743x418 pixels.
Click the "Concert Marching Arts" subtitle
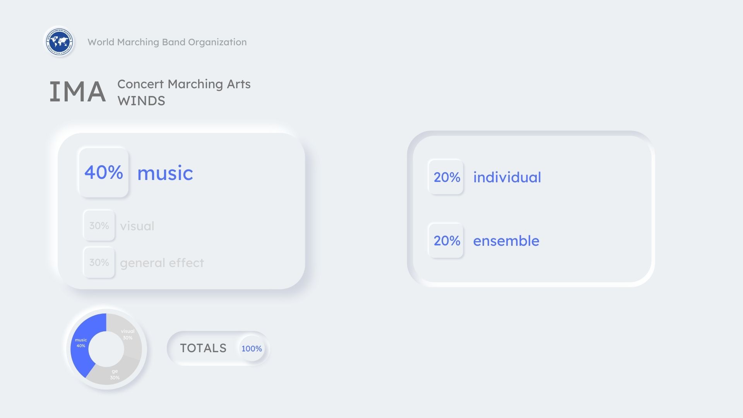pos(184,84)
